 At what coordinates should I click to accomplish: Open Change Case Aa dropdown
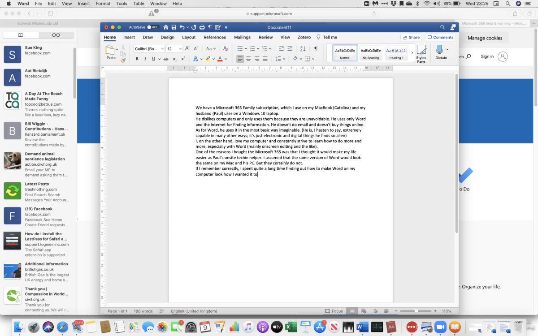point(210,48)
